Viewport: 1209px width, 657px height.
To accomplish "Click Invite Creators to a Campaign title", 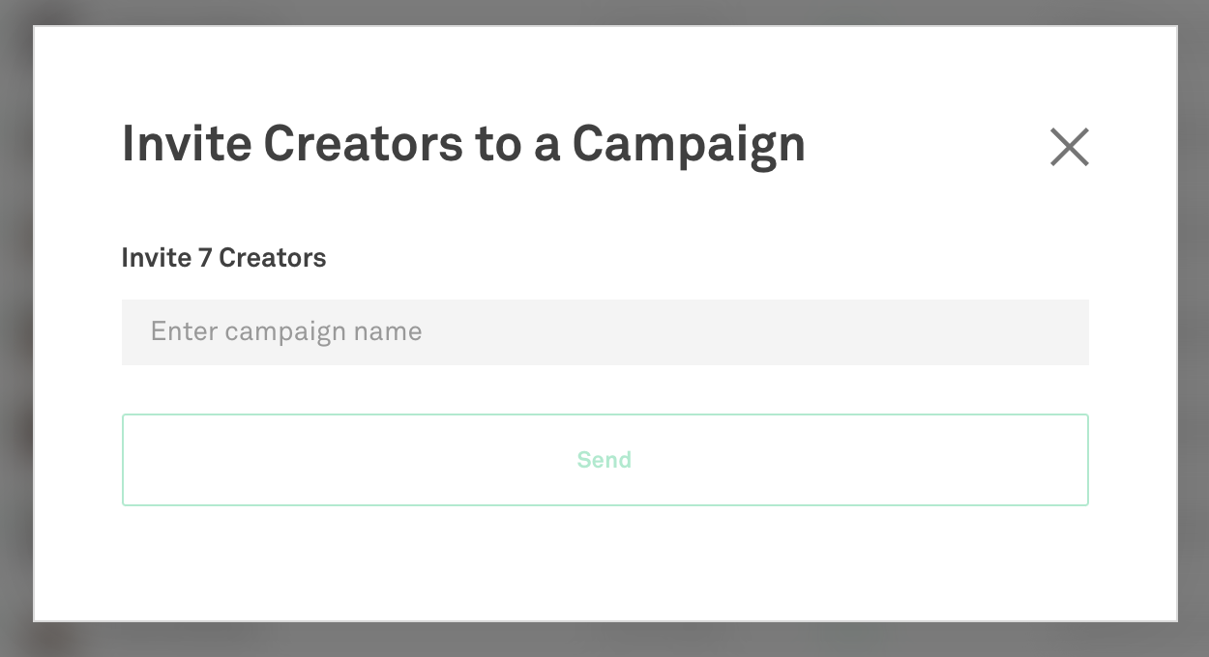I will 463,143.
